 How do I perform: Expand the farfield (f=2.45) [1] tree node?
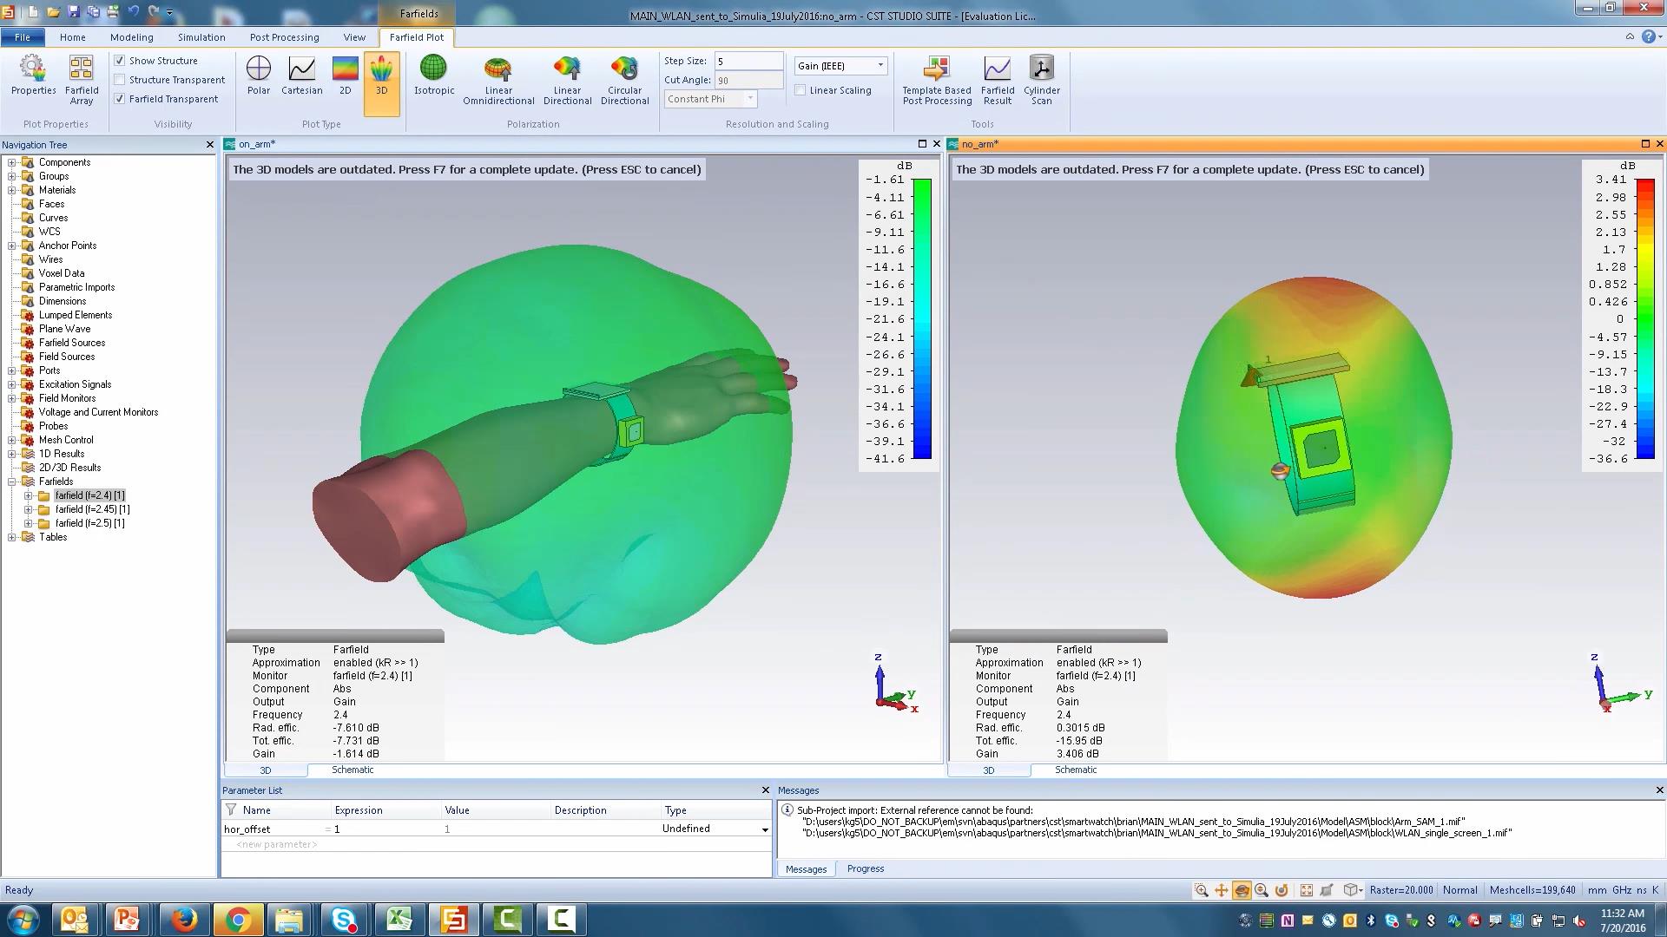[28, 509]
